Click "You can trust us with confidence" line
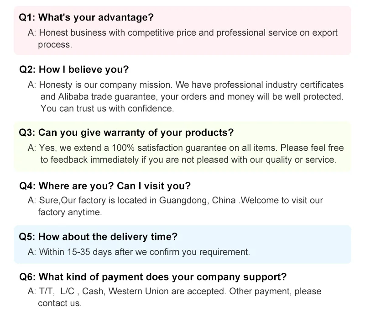 107,109
